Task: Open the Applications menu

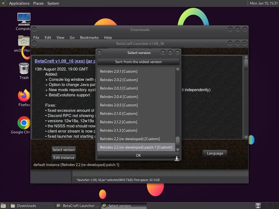Action: pyautogui.click(x=19, y=3)
